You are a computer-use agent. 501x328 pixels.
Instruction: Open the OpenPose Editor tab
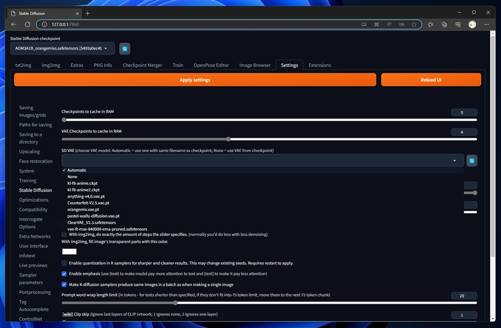pyautogui.click(x=211, y=65)
